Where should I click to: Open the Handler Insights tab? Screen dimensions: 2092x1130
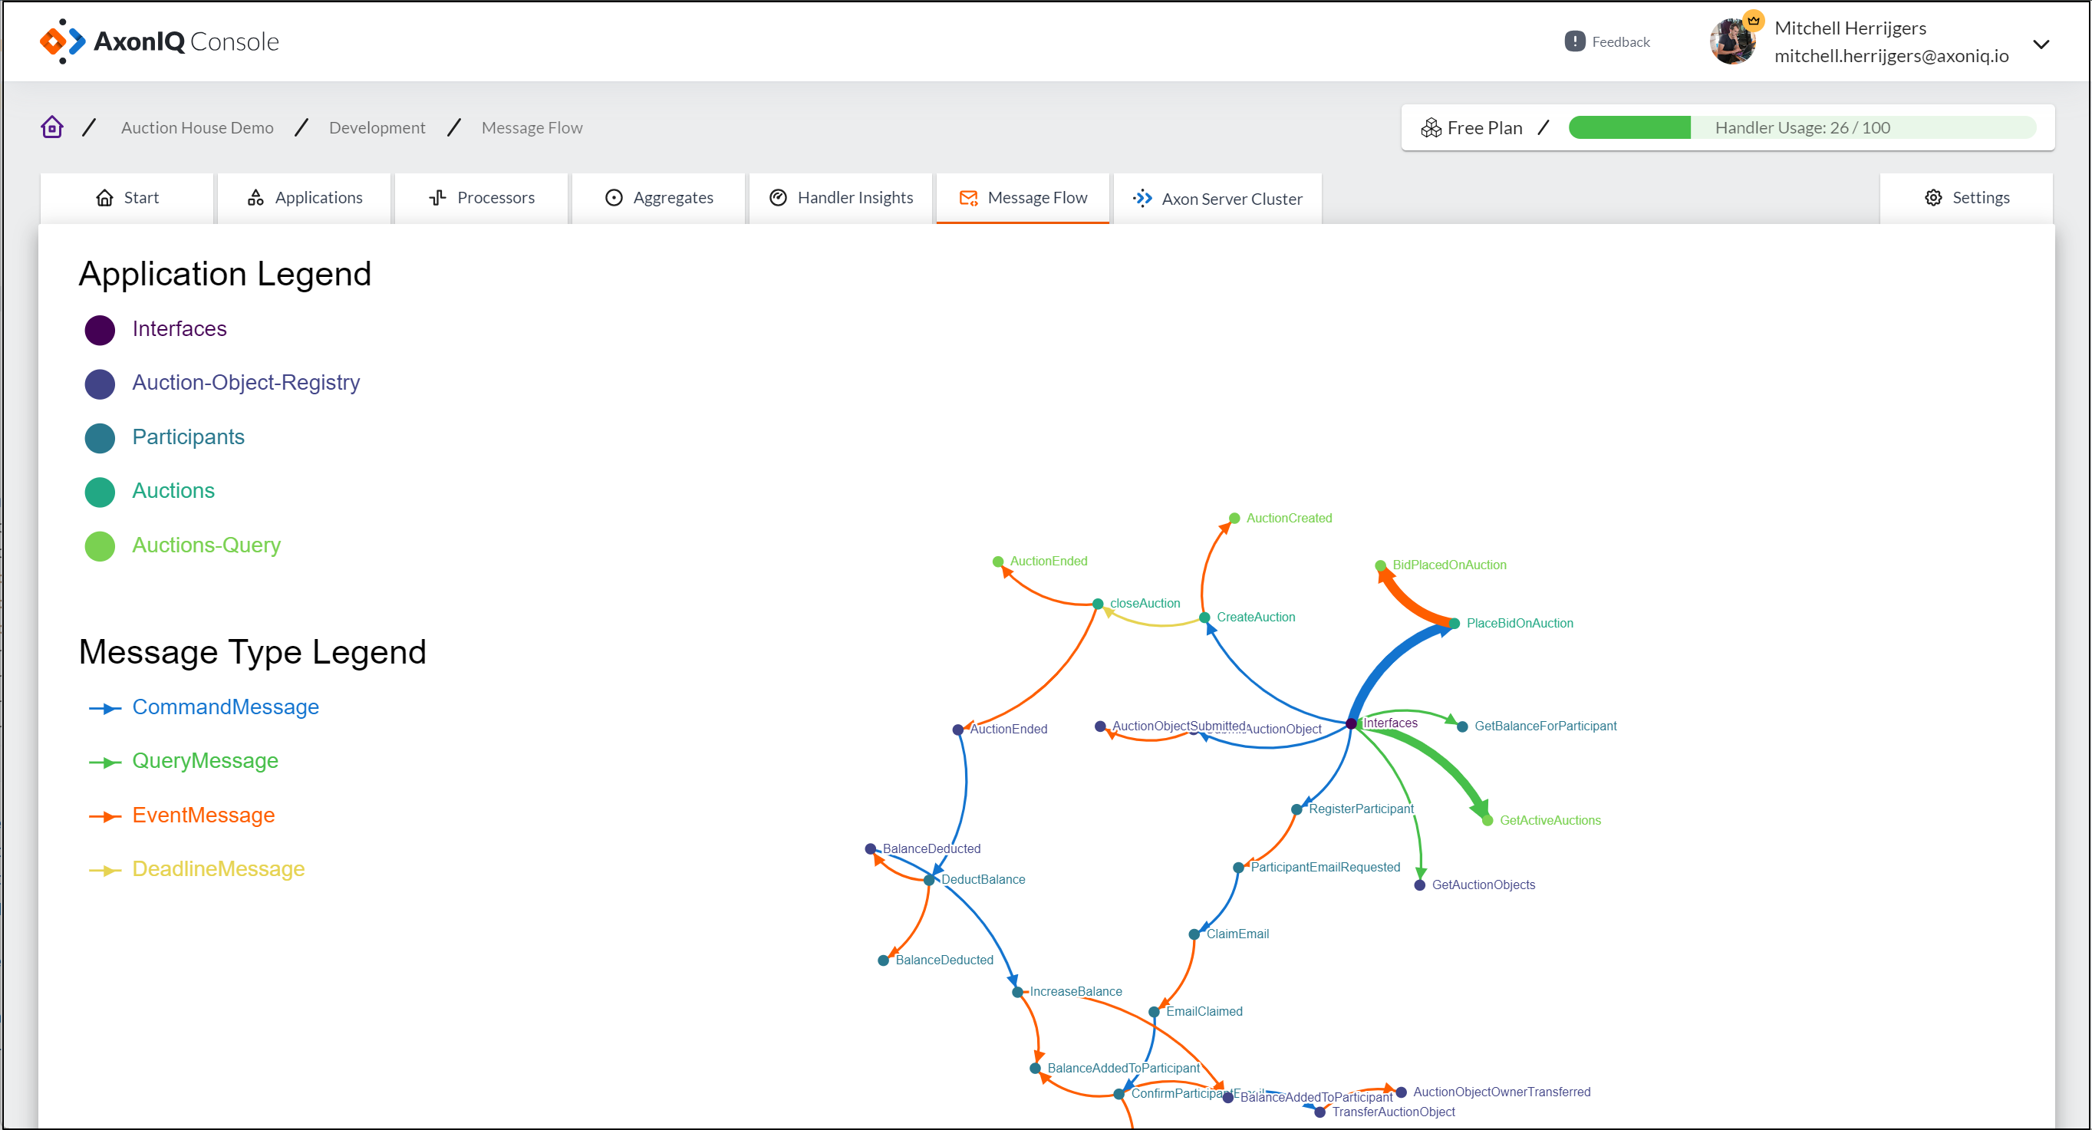[841, 197]
